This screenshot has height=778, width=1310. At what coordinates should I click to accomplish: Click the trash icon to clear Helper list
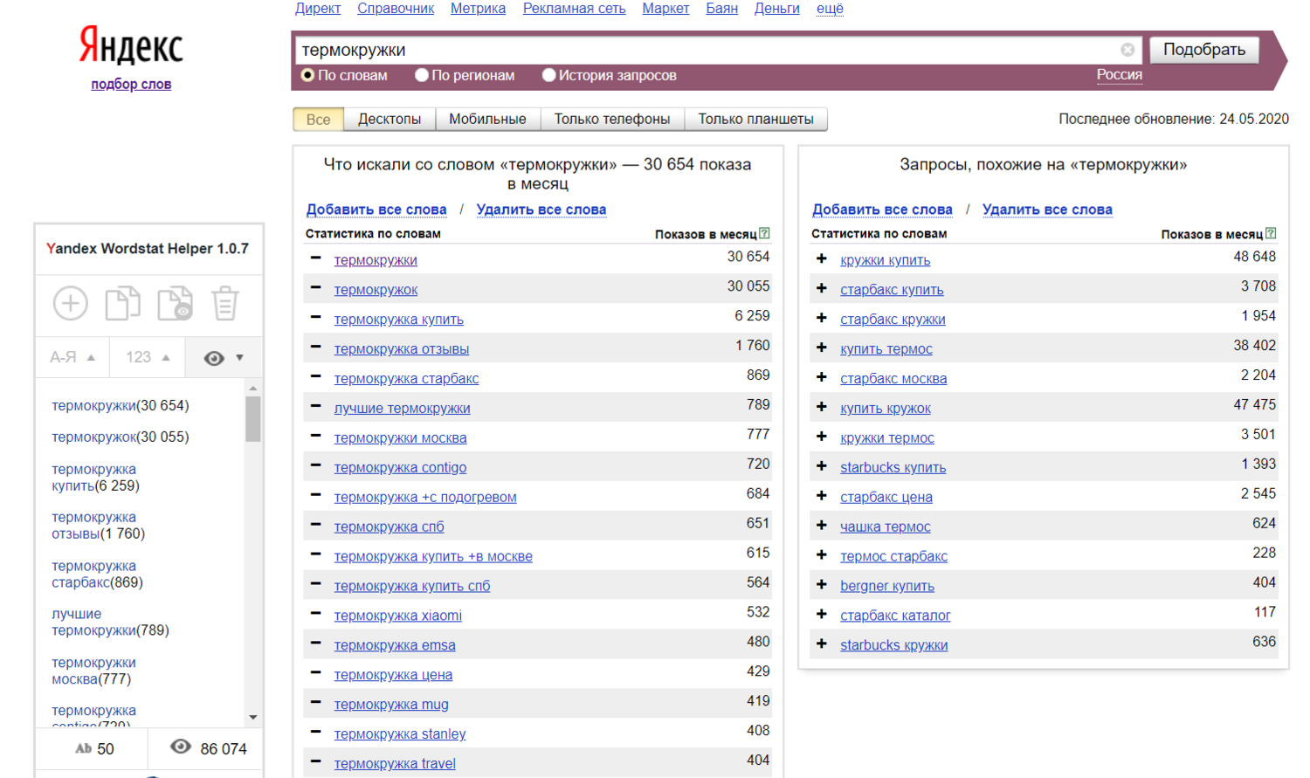[225, 304]
